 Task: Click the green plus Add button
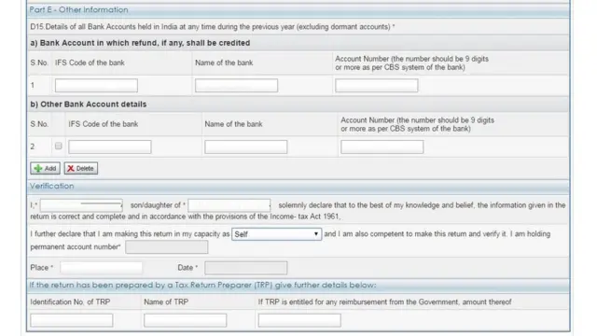click(x=45, y=168)
